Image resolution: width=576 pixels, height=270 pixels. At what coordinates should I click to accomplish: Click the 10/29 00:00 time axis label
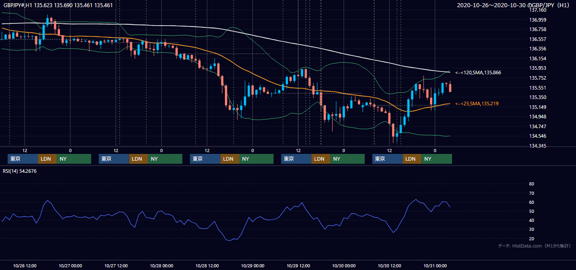252,266
